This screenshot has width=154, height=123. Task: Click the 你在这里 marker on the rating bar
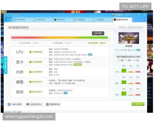pos(98,33)
